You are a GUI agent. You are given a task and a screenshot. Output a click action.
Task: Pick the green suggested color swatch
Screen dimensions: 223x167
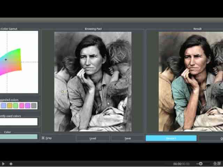[x=16, y=106]
